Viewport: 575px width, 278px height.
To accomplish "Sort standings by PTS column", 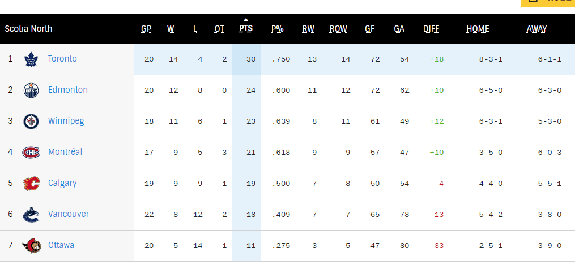I will pos(246,28).
